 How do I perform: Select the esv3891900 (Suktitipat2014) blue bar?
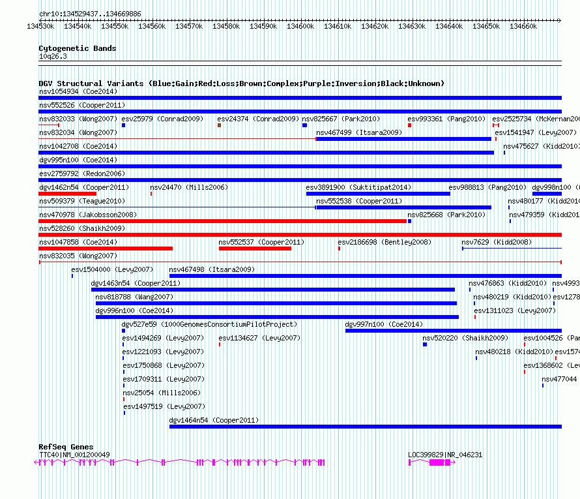[378, 194]
